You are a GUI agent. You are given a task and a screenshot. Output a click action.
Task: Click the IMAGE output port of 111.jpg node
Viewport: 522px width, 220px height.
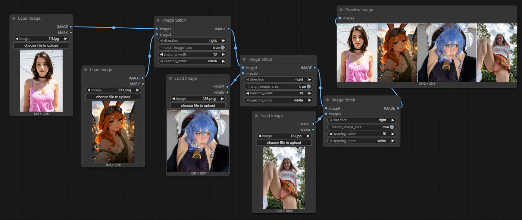(x=71, y=27)
